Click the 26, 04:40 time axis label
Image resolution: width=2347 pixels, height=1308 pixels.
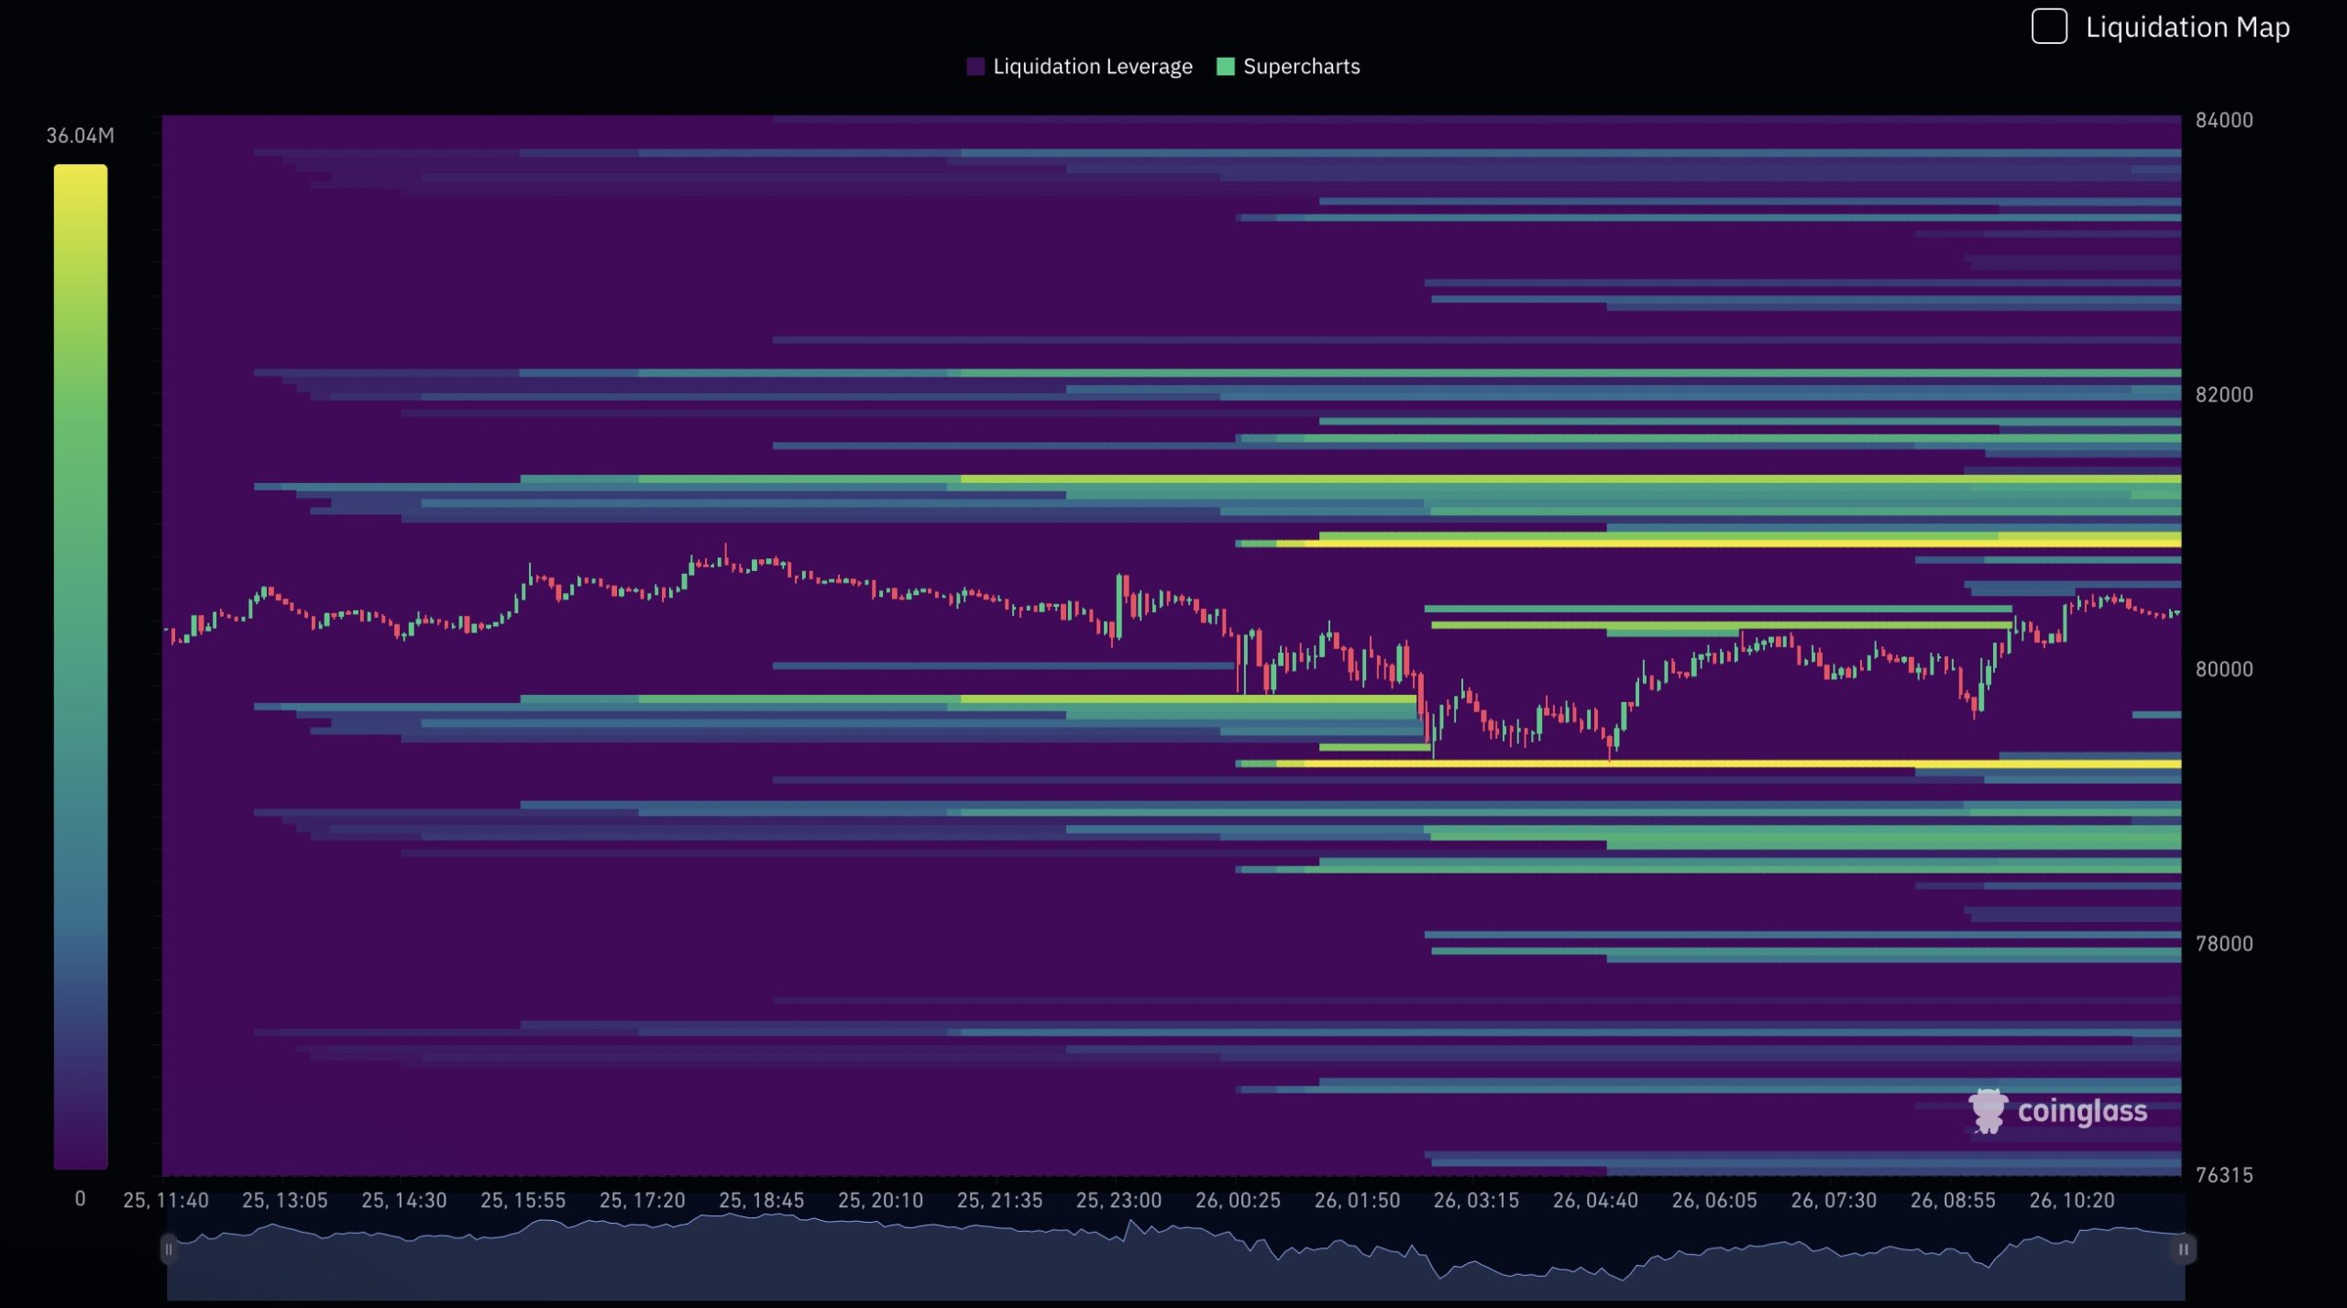pyautogui.click(x=1596, y=1201)
